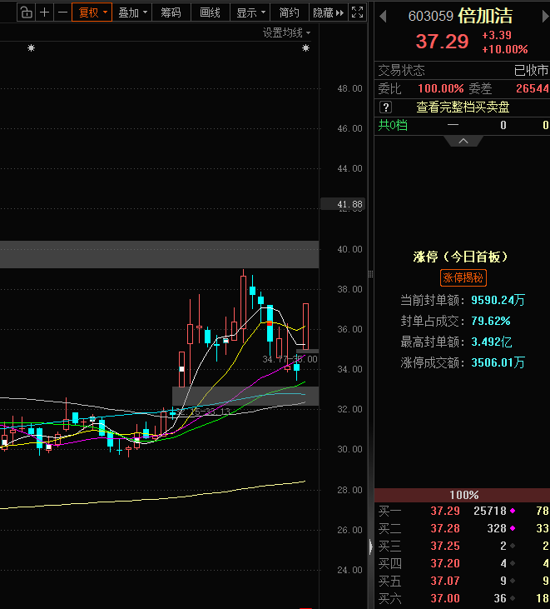Open the 设置均线 moving average settings
This screenshot has width=550, height=609.
pyautogui.click(x=286, y=32)
